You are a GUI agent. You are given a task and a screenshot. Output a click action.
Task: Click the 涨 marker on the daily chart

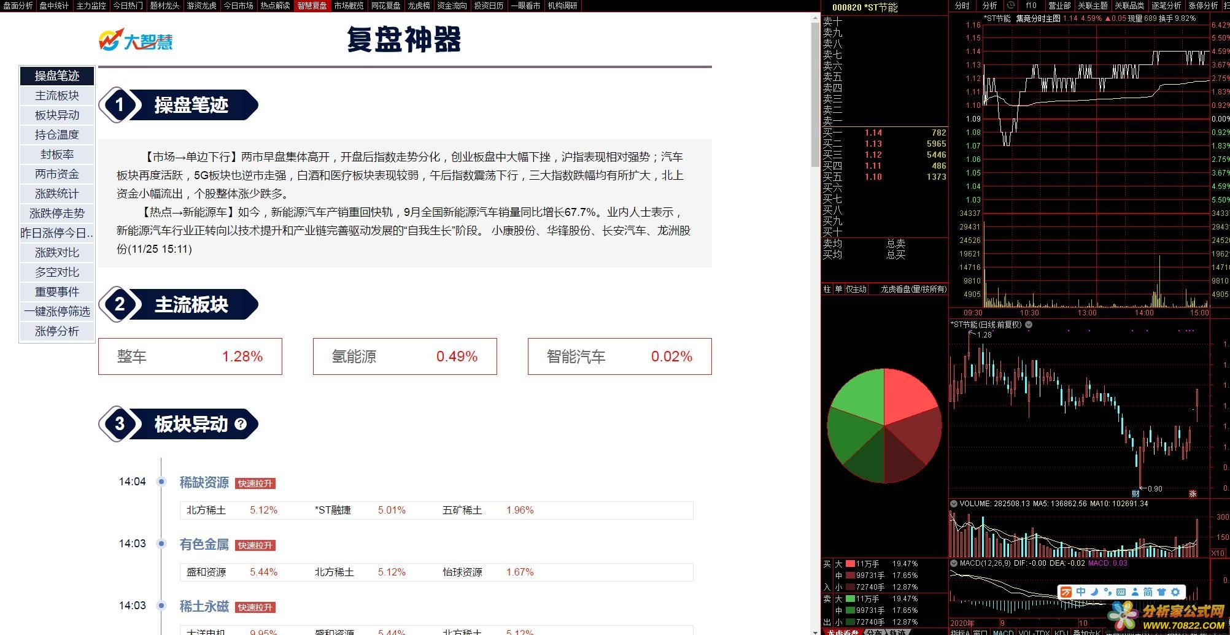pyautogui.click(x=1193, y=493)
